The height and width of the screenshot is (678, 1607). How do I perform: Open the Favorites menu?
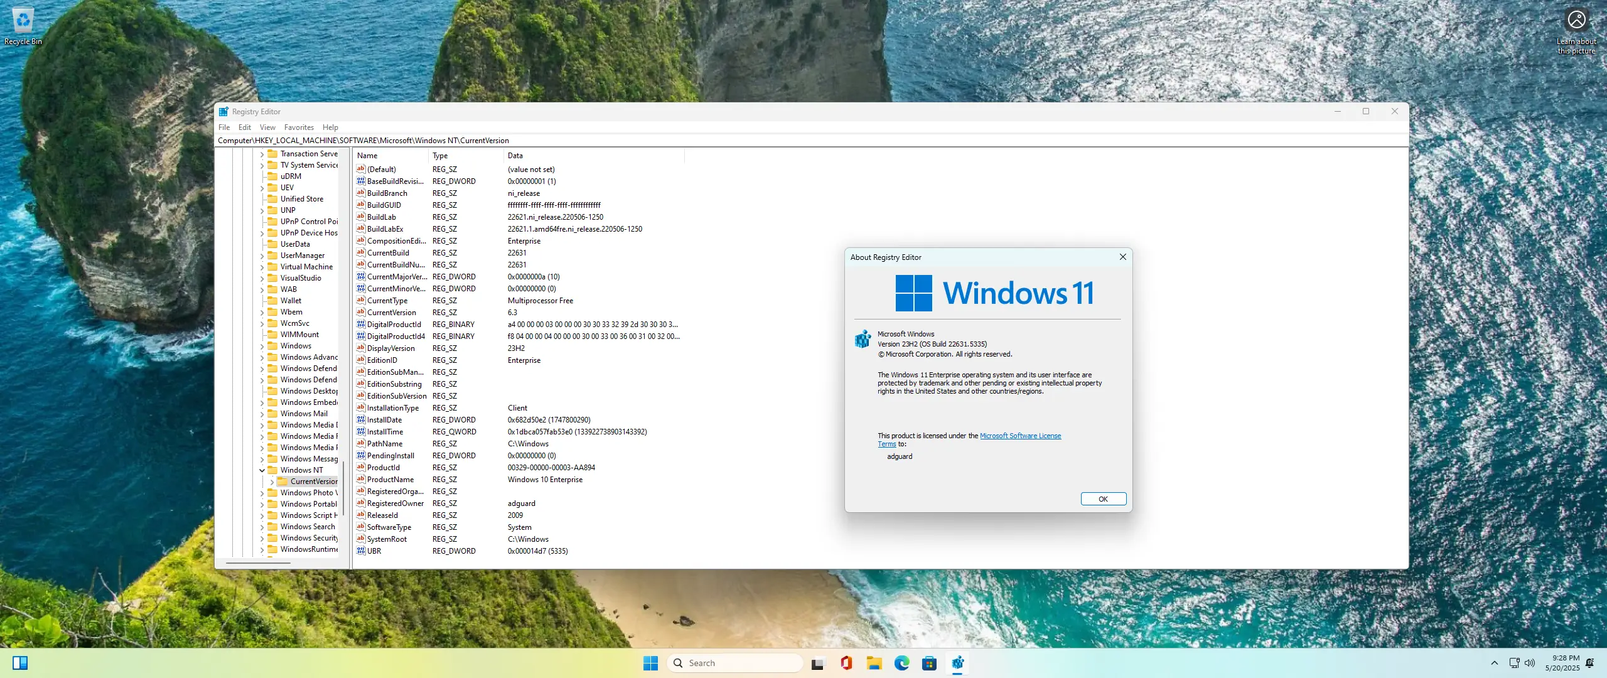299,127
